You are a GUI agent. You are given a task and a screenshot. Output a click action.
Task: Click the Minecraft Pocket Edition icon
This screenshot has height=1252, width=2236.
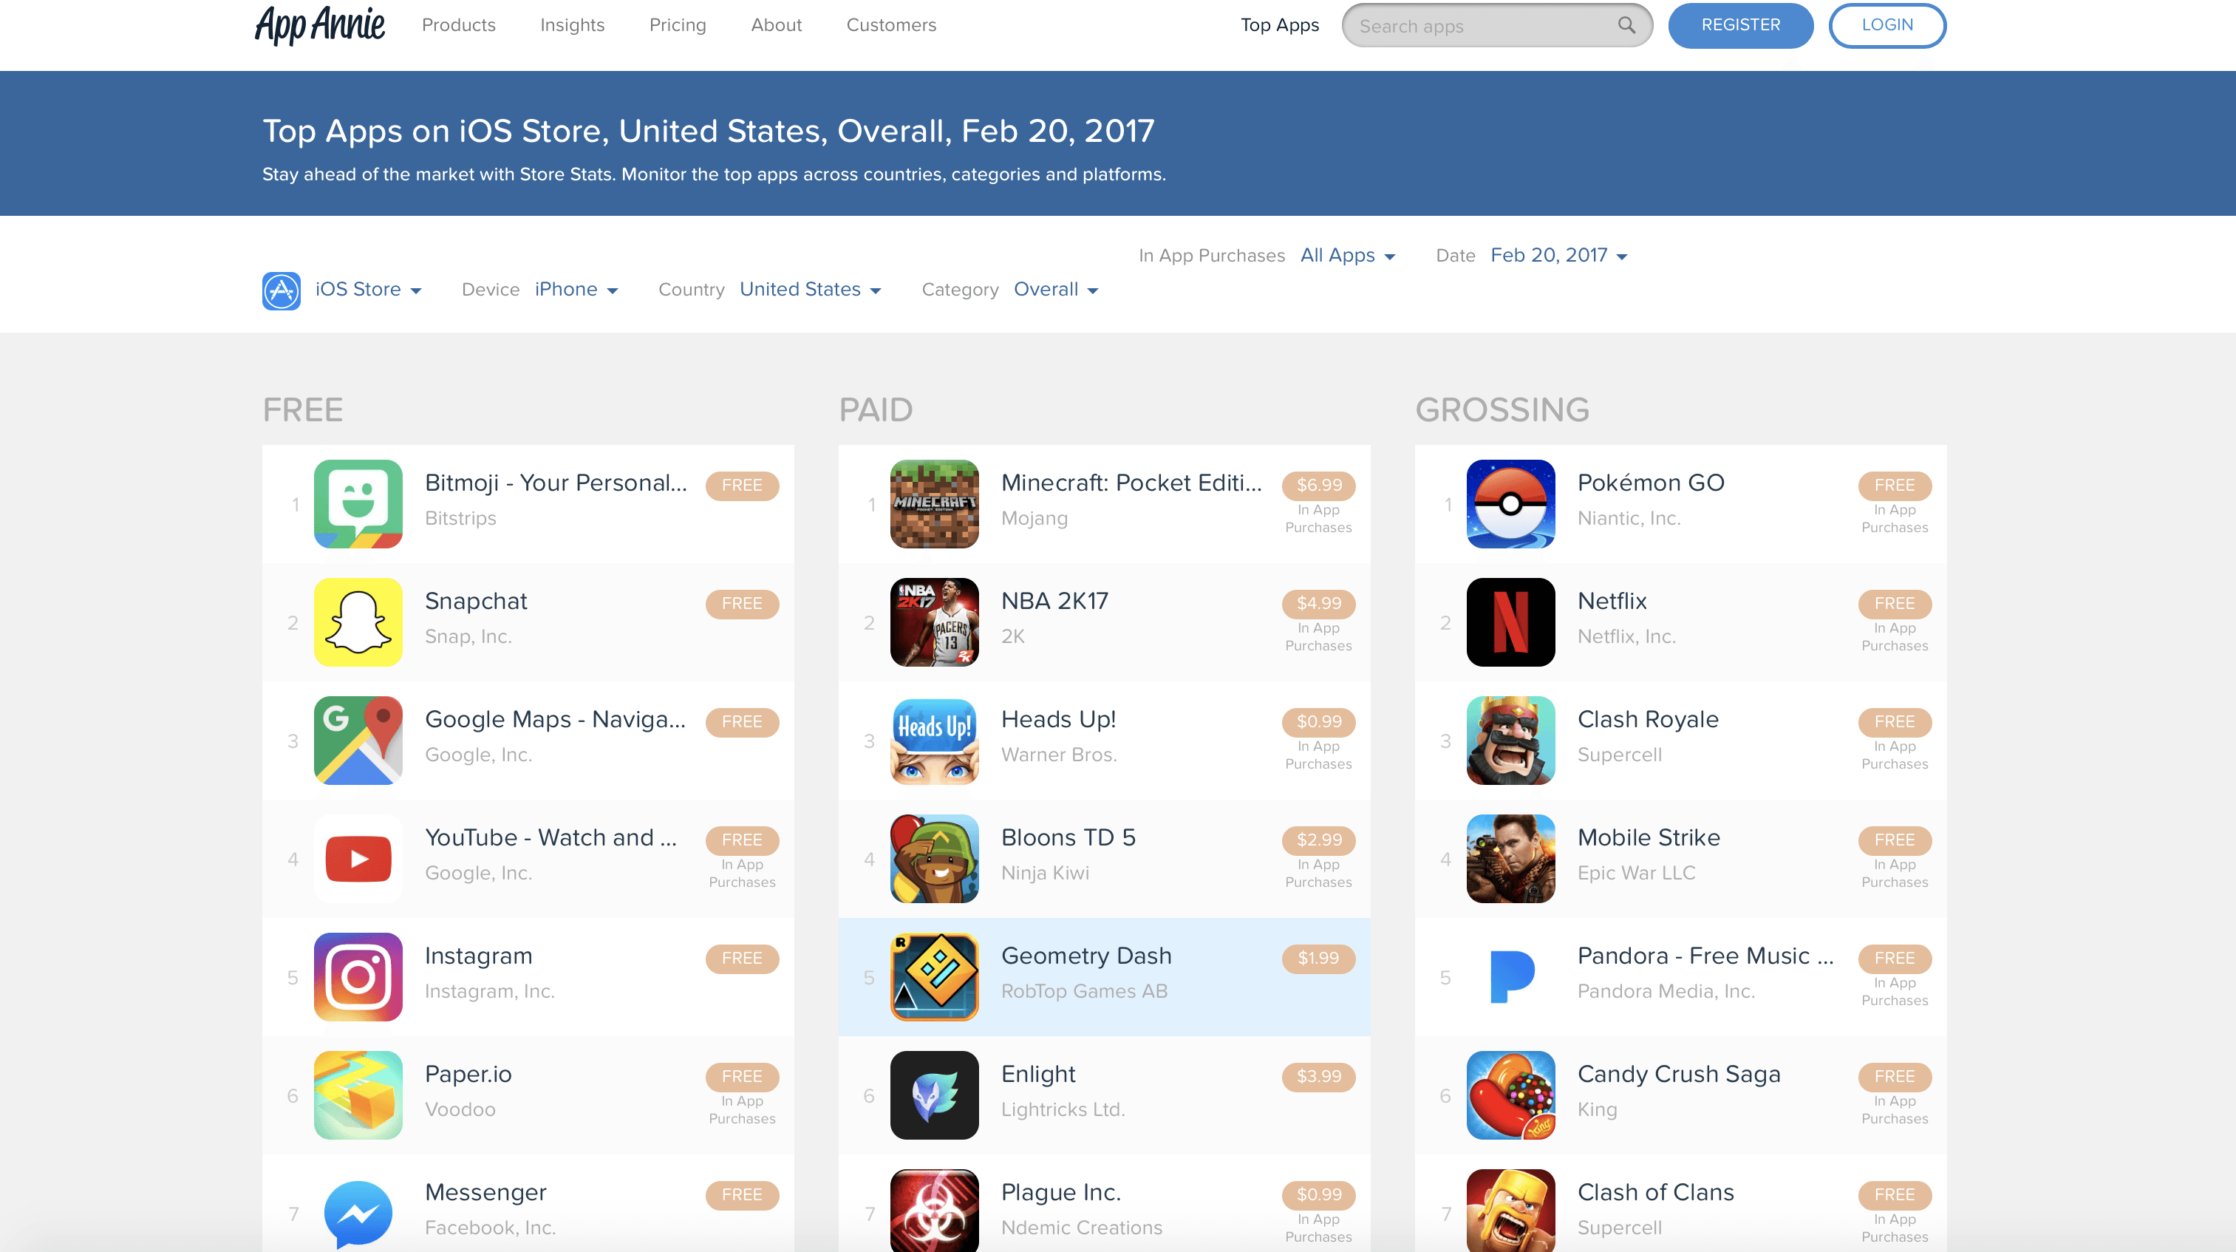click(934, 503)
